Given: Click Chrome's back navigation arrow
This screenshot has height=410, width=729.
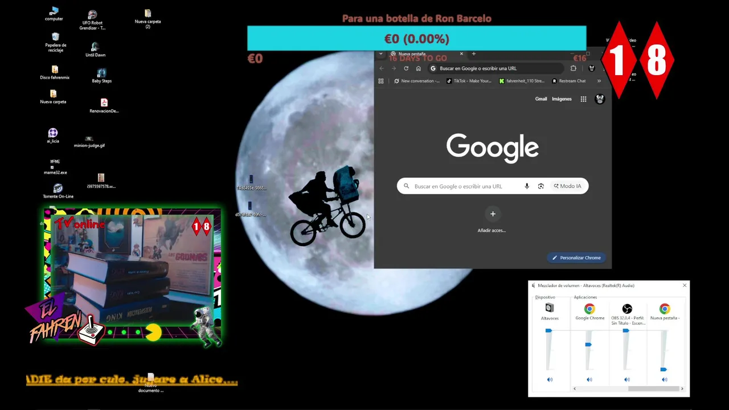Looking at the screenshot, I should [x=382, y=68].
